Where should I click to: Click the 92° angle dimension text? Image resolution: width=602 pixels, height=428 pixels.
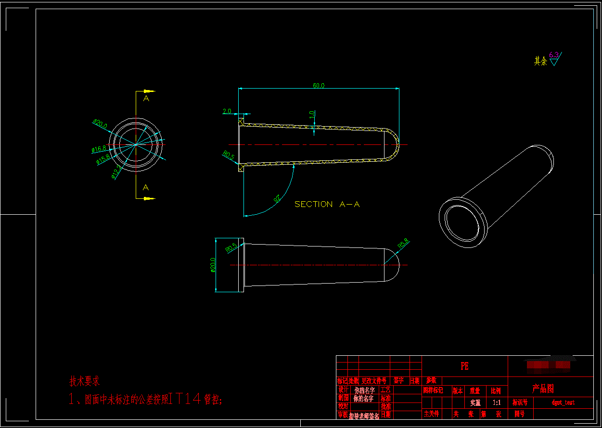click(278, 199)
